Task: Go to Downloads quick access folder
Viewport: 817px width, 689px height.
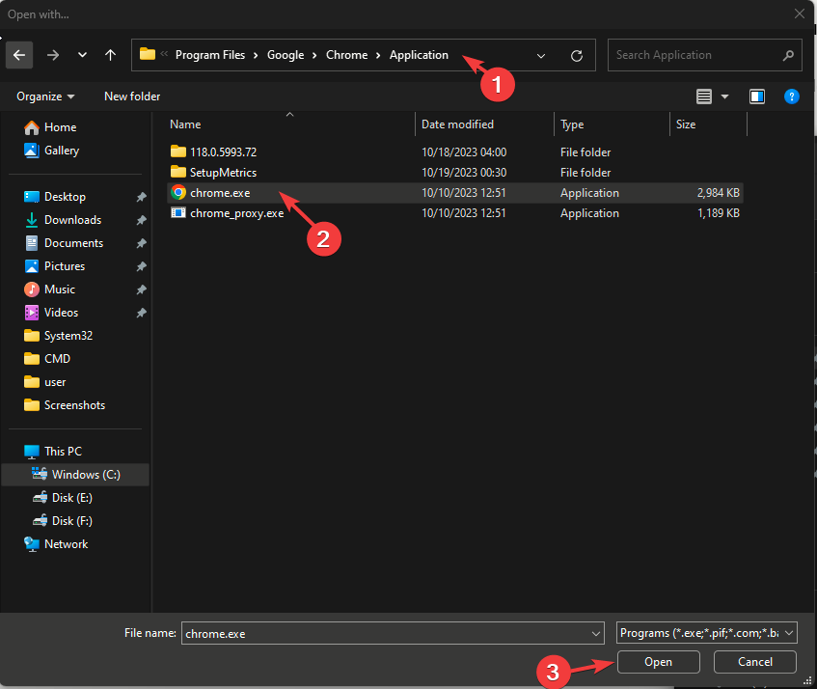Action: tap(72, 220)
